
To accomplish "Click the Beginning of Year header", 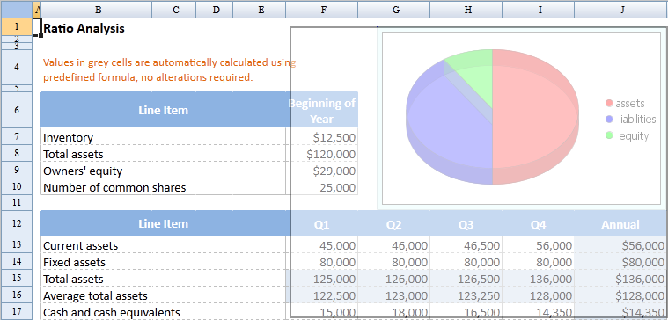I will click(x=322, y=111).
